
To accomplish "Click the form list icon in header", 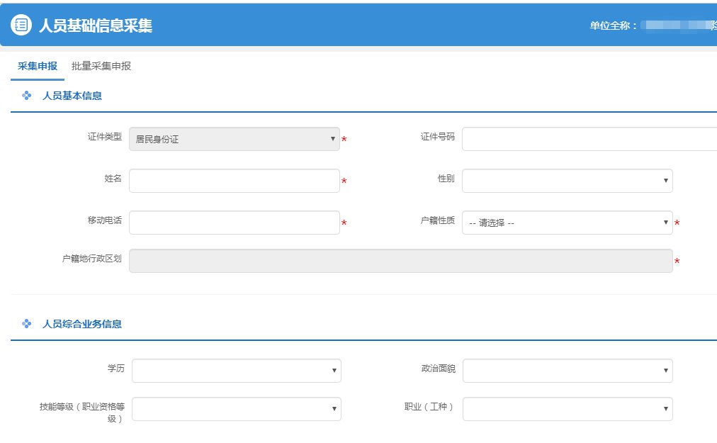I will tap(21, 25).
